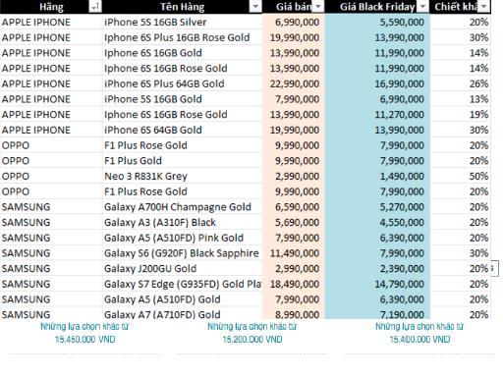Select the 1,490,000 Black Friday price cell
Image resolution: width=503 pixels, height=377 pixels.
pyautogui.click(x=377, y=176)
